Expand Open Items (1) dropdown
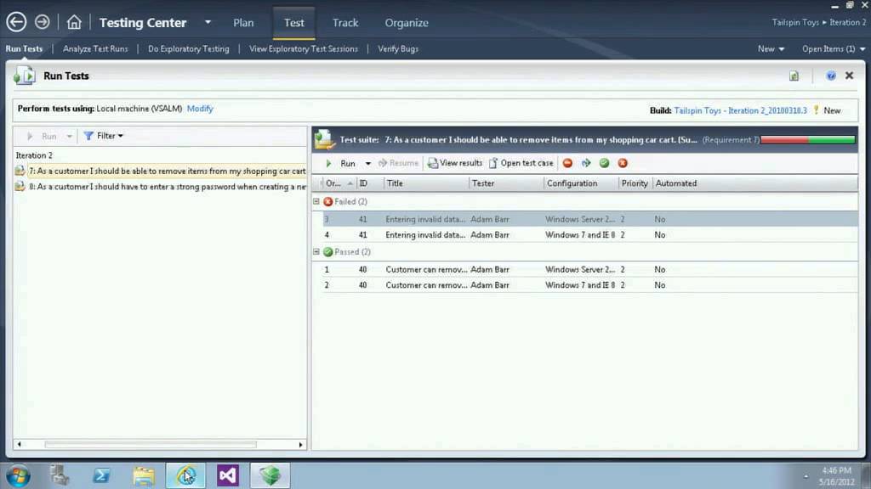This screenshot has height=489, width=871. point(834,48)
